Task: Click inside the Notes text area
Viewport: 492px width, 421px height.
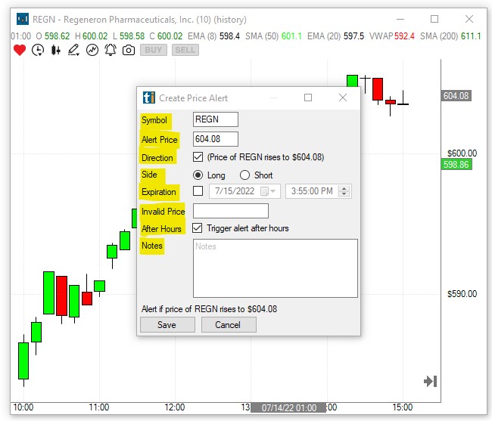Action: coord(275,268)
